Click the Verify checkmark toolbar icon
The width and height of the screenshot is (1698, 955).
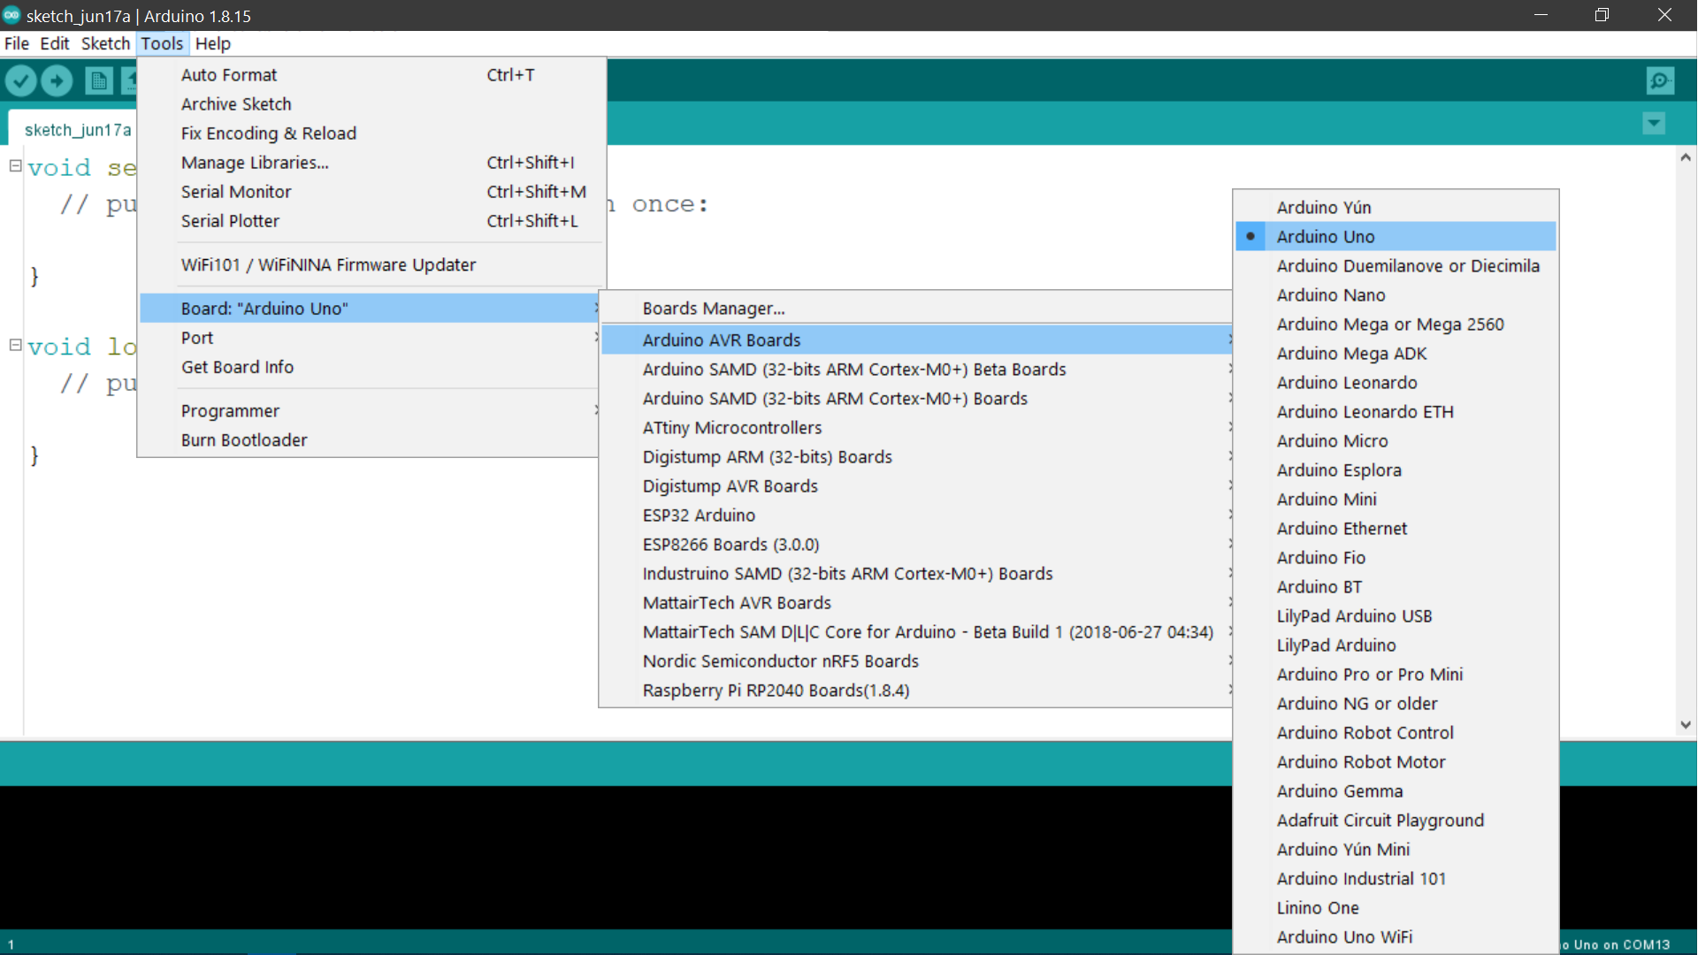click(21, 81)
